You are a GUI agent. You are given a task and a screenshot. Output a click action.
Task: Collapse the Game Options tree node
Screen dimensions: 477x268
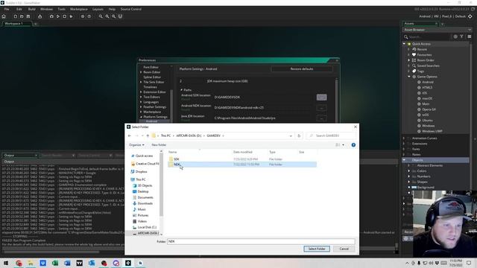(x=409, y=77)
